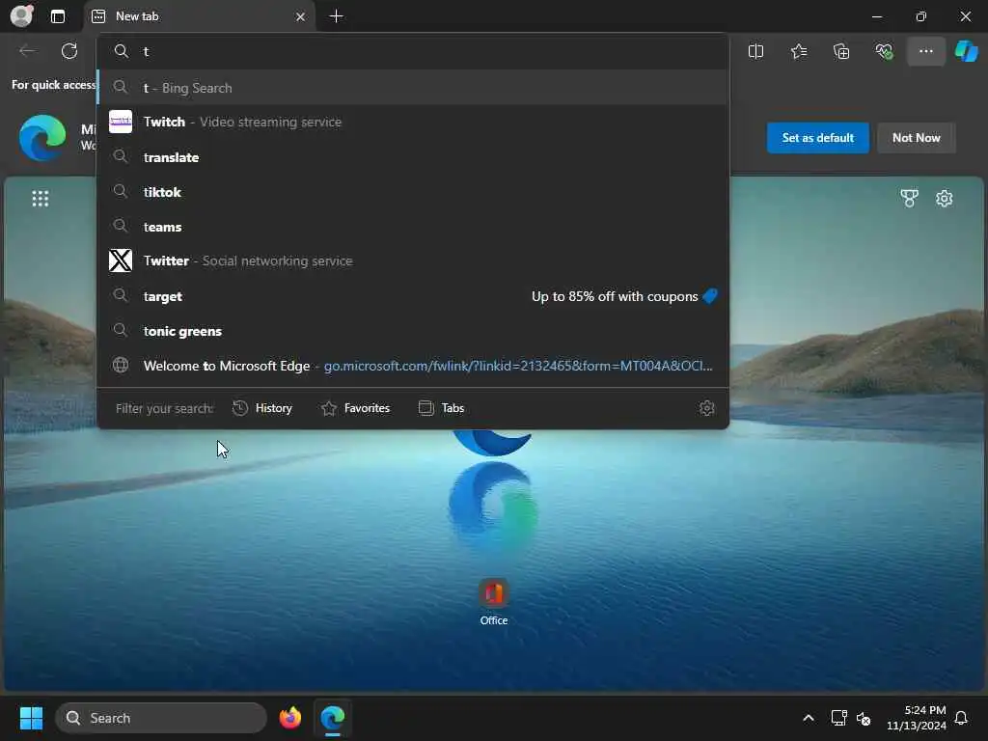Screen dimensions: 988x741
Task: Click the taskbar Search box
Action: (x=161, y=718)
